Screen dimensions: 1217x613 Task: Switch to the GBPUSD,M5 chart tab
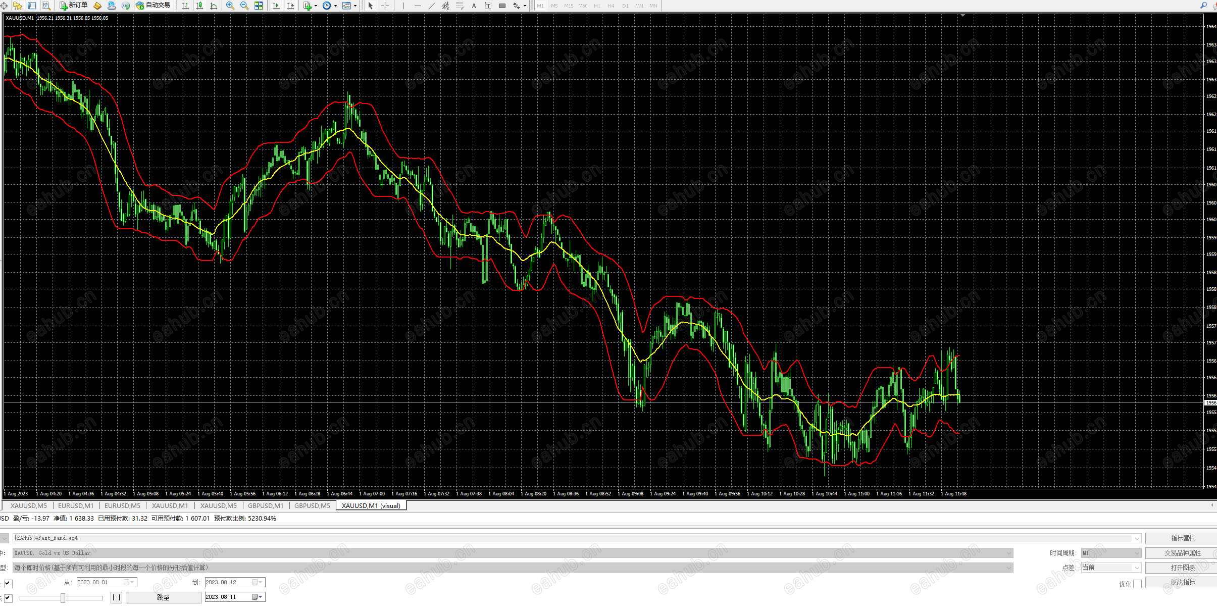point(312,505)
